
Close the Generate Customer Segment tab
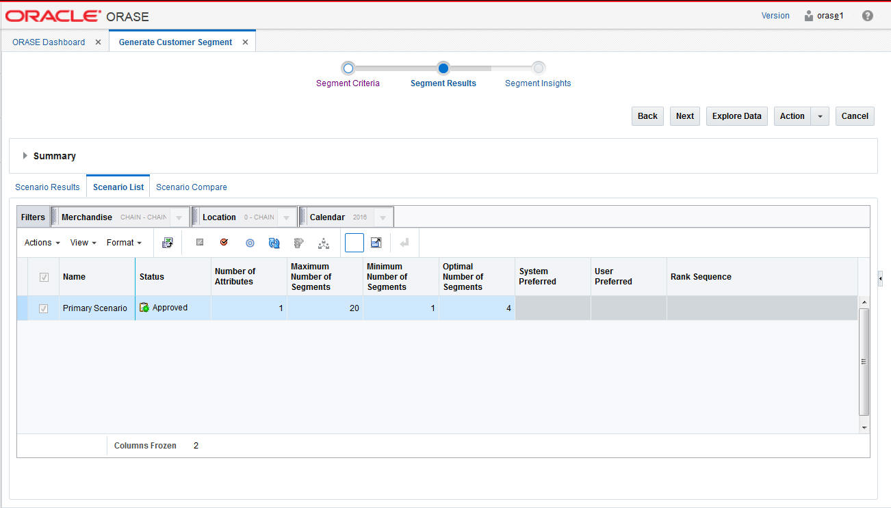(245, 42)
